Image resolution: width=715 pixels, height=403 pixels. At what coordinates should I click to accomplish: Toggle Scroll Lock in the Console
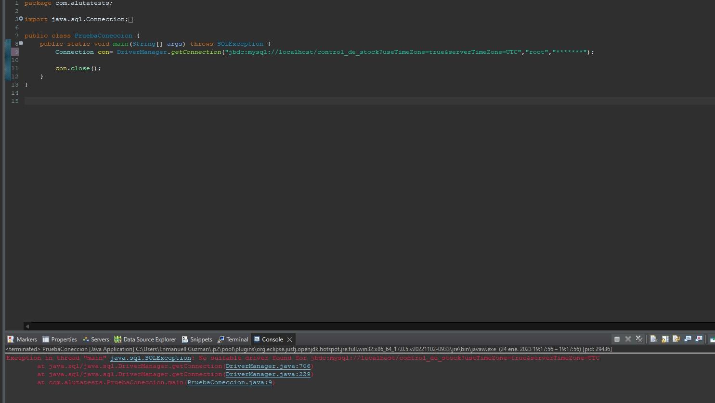(x=665, y=339)
